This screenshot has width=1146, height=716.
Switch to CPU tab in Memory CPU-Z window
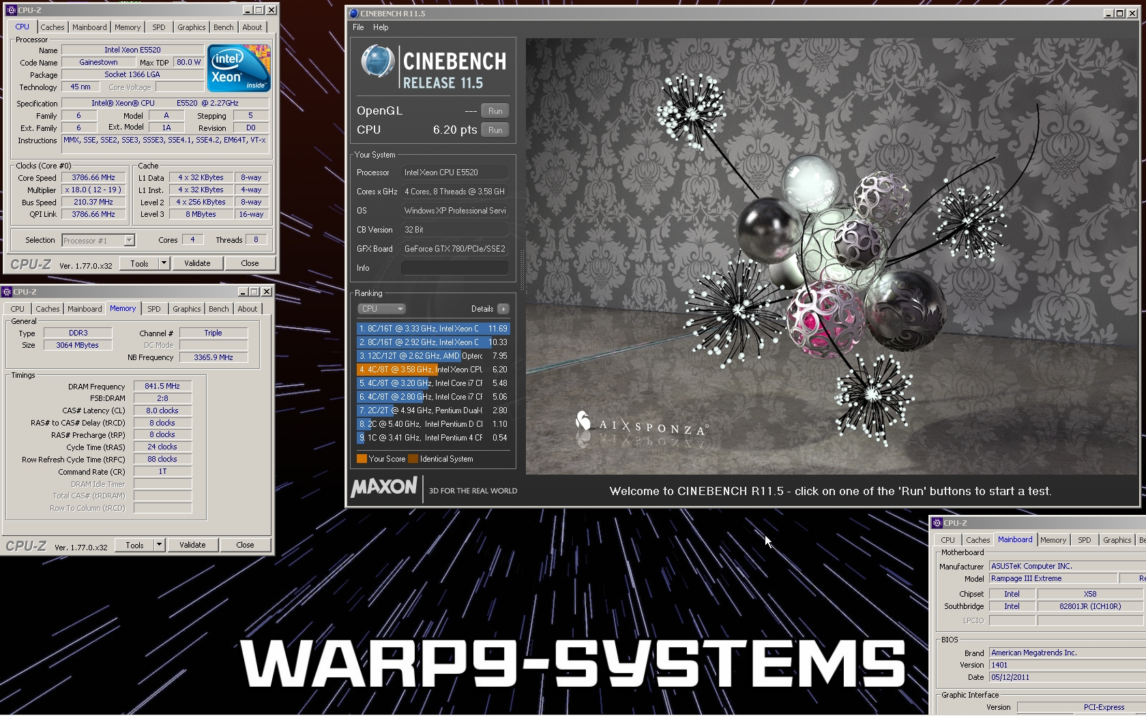pos(17,309)
